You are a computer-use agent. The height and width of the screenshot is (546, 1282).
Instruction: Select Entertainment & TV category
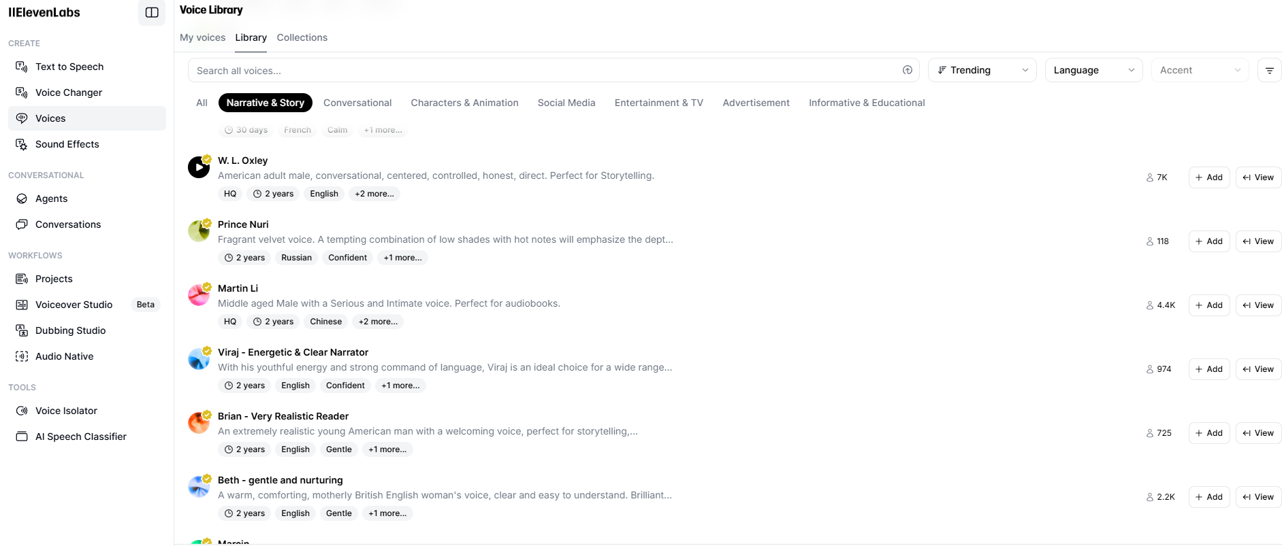tap(659, 103)
